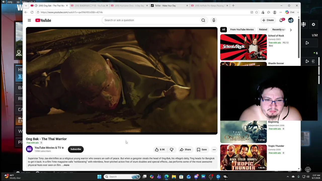Viewport: 322px width, 181px height.
Task: Open the Shaolin Soccer title link
Action: pos(276,64)
